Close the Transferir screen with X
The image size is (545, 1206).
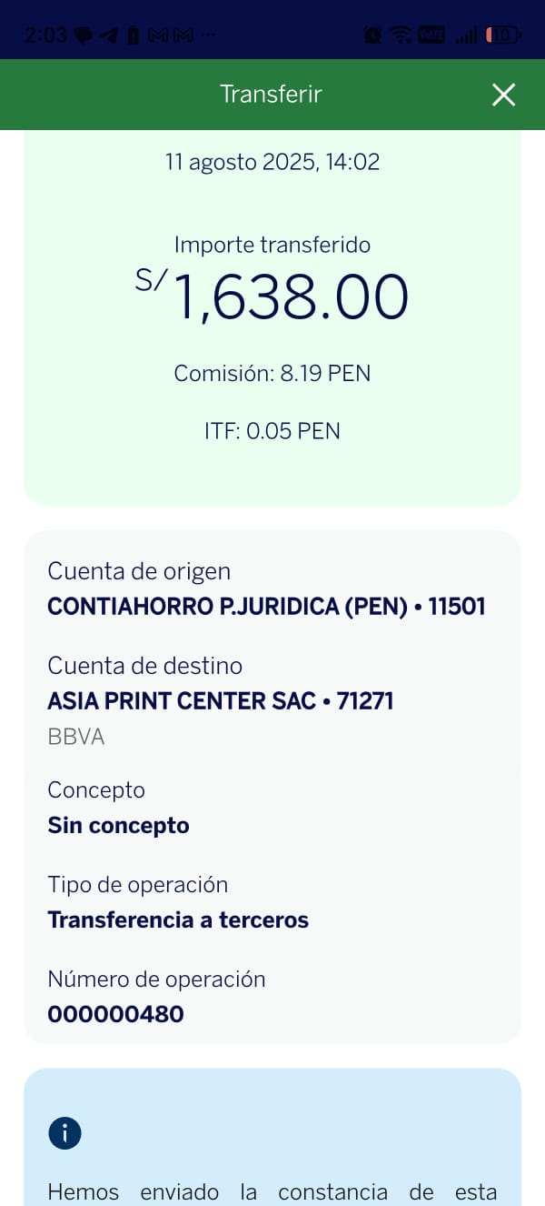click(x=503, y=95)
